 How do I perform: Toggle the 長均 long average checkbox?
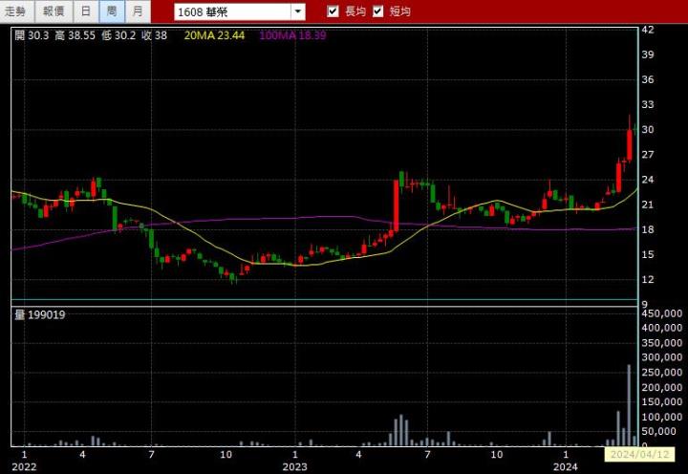click(x=333, y=11)
